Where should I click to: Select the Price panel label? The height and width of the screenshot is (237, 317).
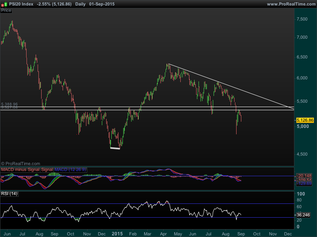(x=6, y=10)
